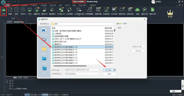Toggle 正交 ortho mode in status bar

pyautogui.click(x=39, y=95)
